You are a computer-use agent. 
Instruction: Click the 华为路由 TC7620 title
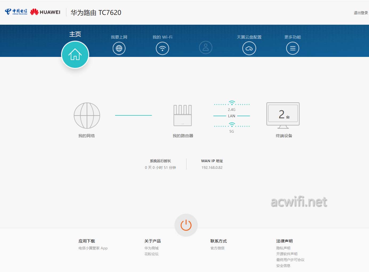96,12
